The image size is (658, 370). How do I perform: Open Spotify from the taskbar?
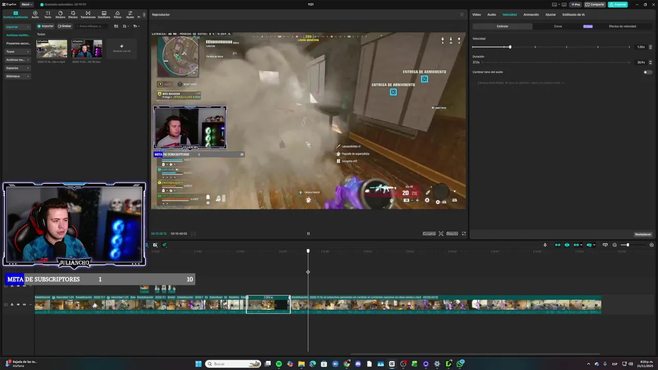tap(279, 364)
